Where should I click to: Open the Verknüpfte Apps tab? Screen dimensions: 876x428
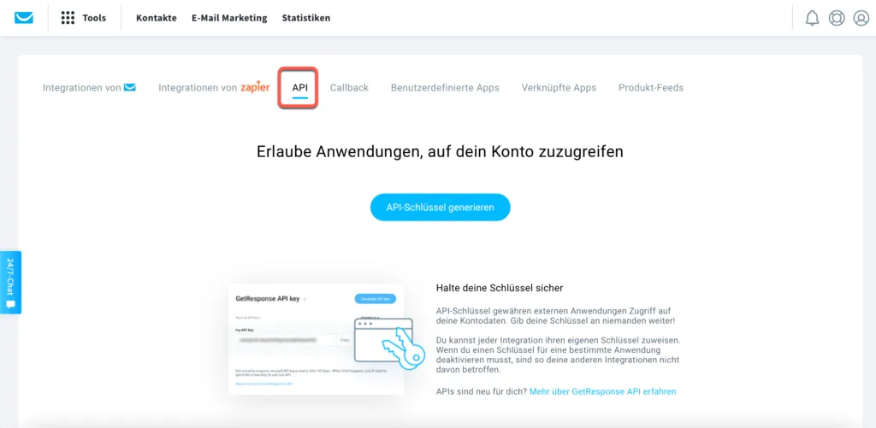tap(559, 88)
